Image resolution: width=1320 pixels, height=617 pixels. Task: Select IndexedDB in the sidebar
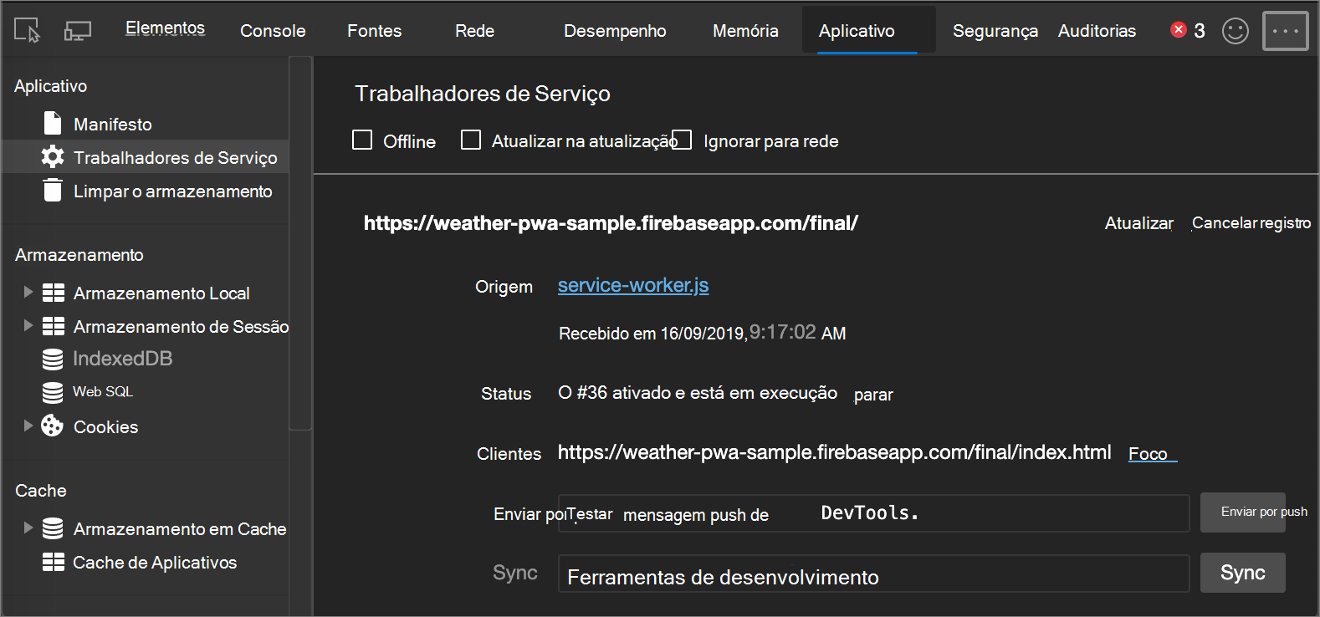(123, 359)
